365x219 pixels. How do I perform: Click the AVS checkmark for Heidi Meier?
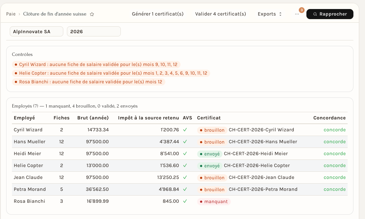(x=185, y=153)
